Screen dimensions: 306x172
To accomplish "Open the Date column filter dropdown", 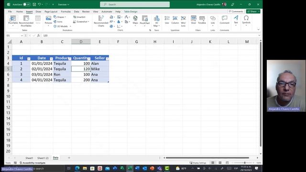I will click(51, 59).
